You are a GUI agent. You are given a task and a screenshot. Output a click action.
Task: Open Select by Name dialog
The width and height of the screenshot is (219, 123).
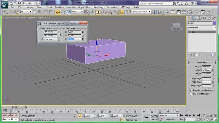tap(40, 12)
